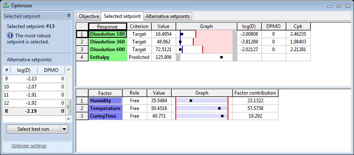Select the Temperature factor cell
The width and height of the screenshot is (354, 155).
click(106, 108)
